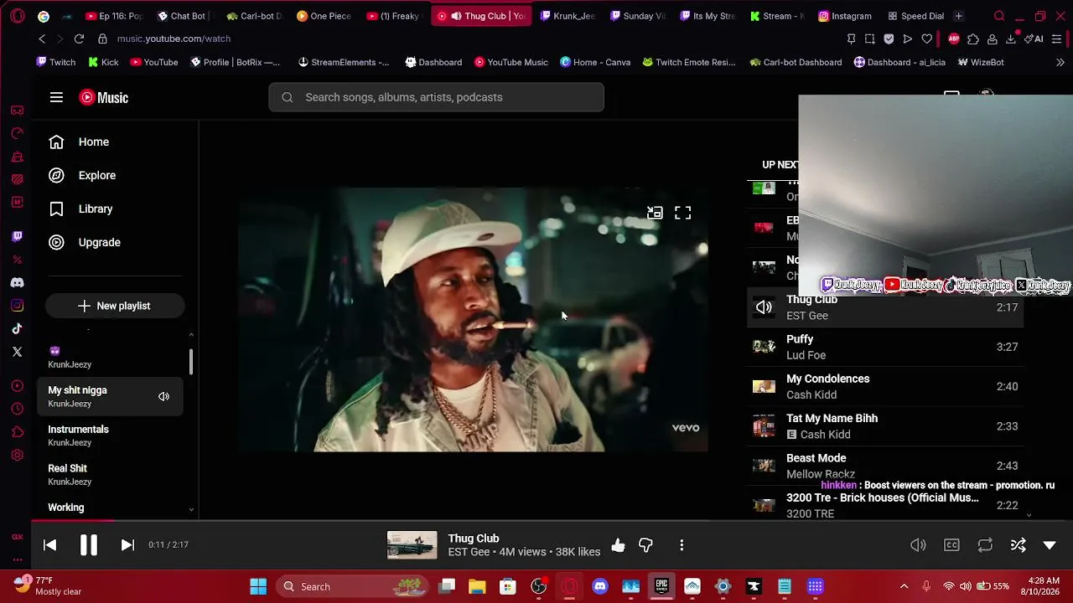Open Twitch in Opera sidebar

(x=17, y=236)
